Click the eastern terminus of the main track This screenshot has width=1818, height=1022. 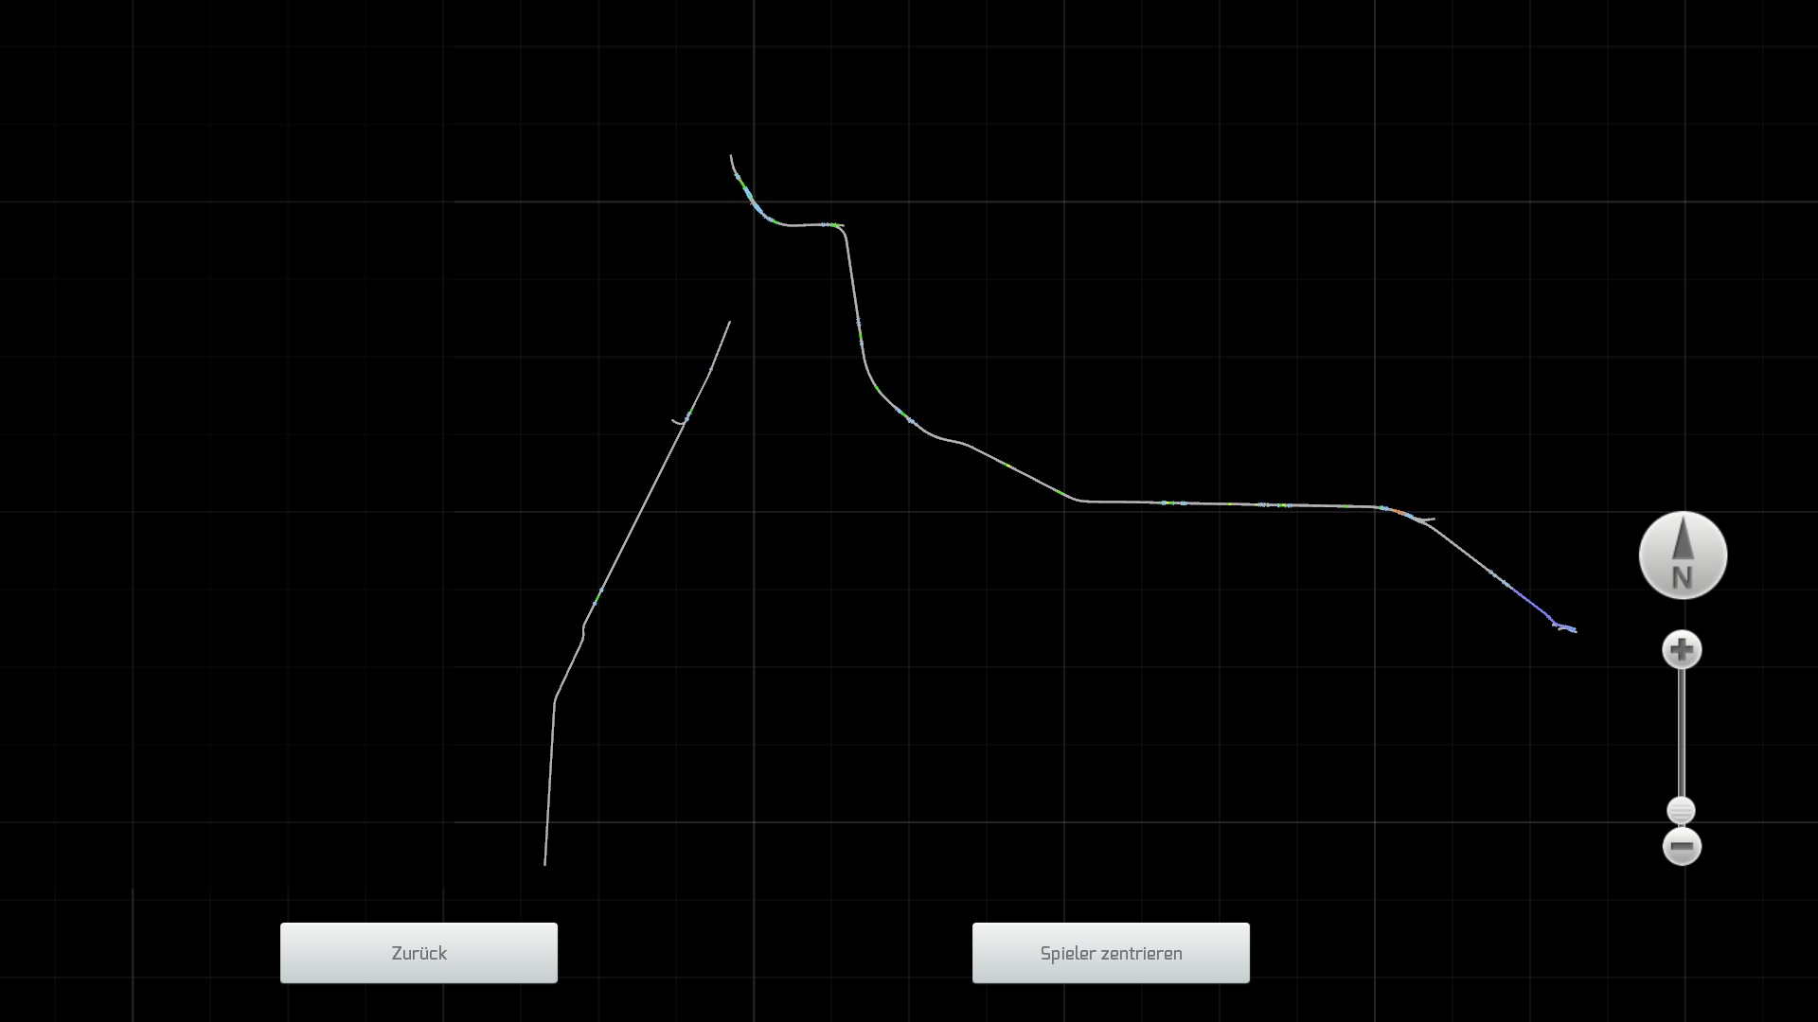coord(1574,630)
